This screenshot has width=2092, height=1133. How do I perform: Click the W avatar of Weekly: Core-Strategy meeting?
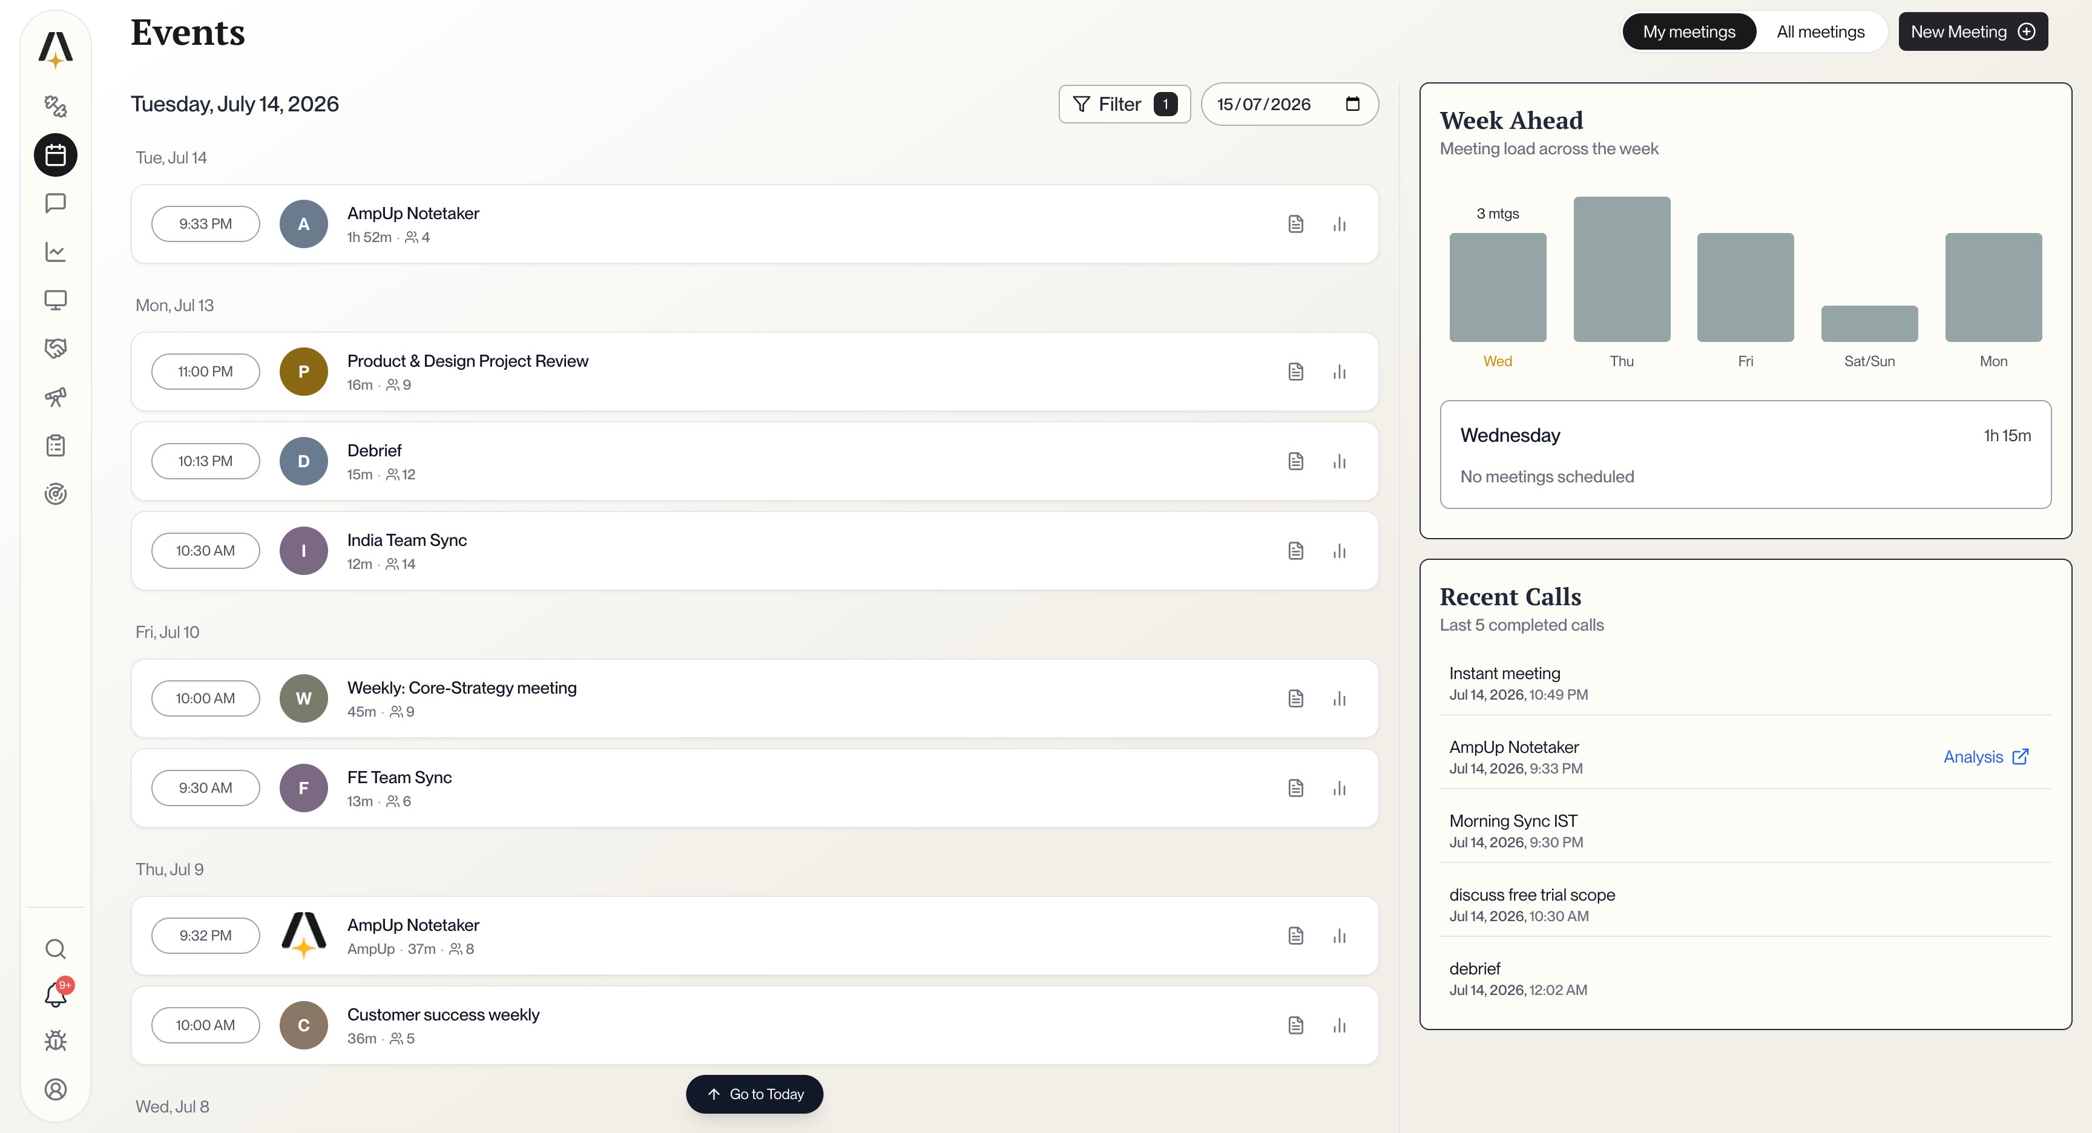[304, 698]
